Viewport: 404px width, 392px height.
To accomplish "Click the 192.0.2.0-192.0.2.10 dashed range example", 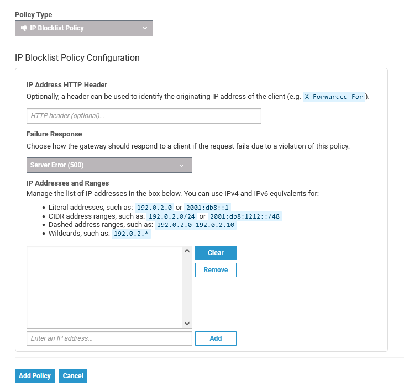I will (x=196, y=225).
